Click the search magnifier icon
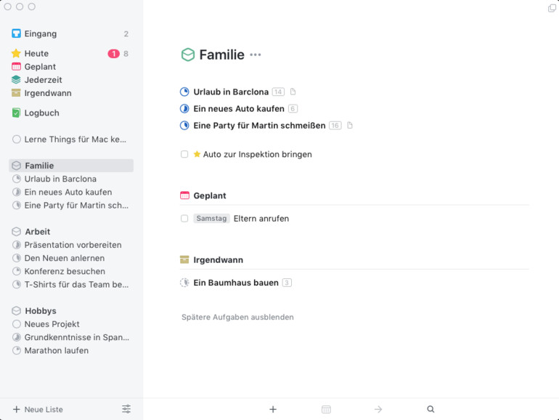This screenshot has height=420, width=559. click(431, 409)
